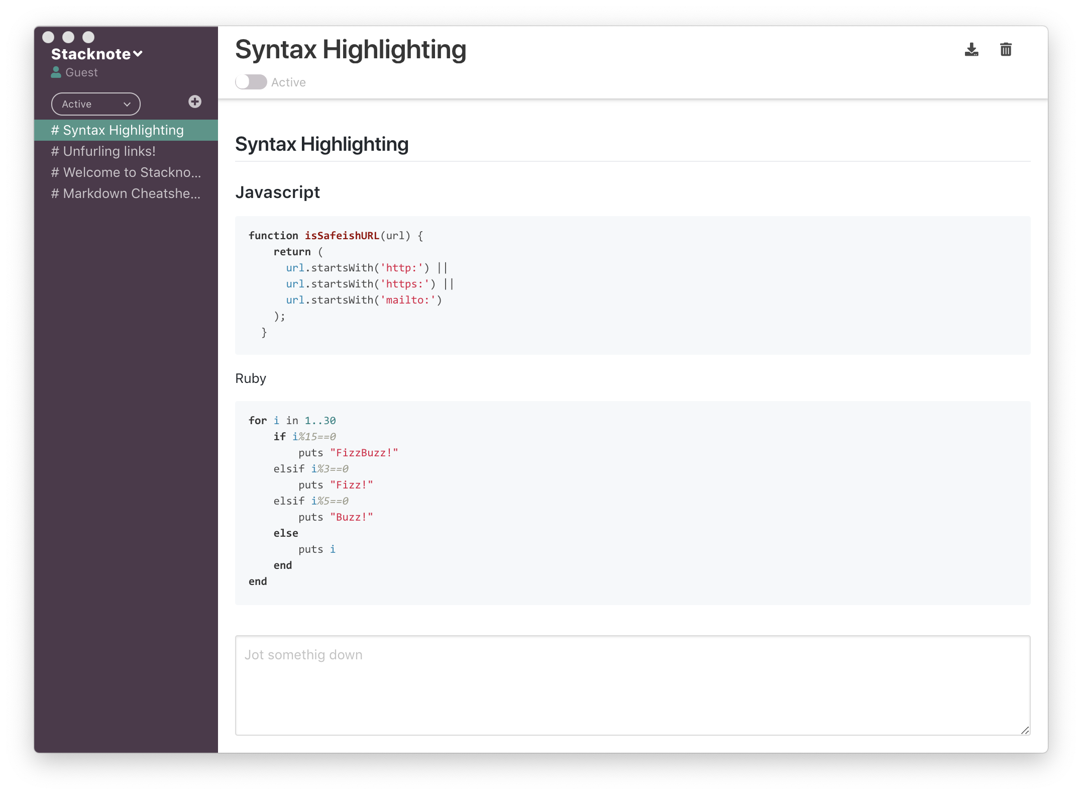Click the trash delete note icon
The image size is (1082, 795).
click(x=1006, y=50)
